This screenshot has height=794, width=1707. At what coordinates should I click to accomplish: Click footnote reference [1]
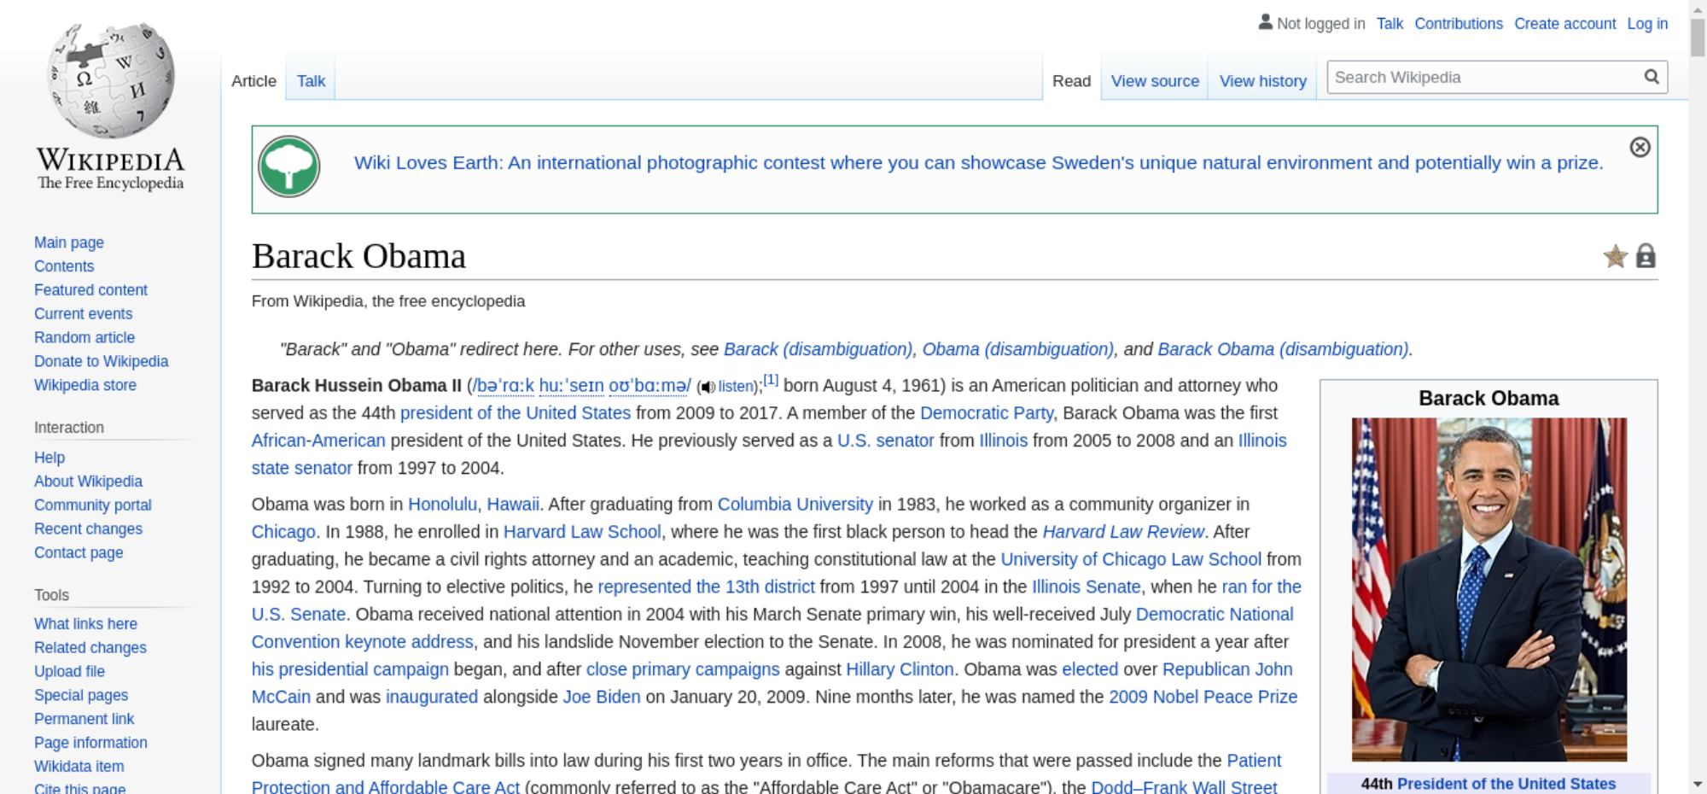tap(771, 380)
